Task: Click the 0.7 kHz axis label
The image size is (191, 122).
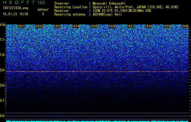Action: [x=2, y=101]
